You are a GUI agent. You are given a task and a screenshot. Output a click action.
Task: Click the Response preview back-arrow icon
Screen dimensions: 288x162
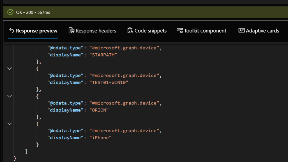[12, 31]
